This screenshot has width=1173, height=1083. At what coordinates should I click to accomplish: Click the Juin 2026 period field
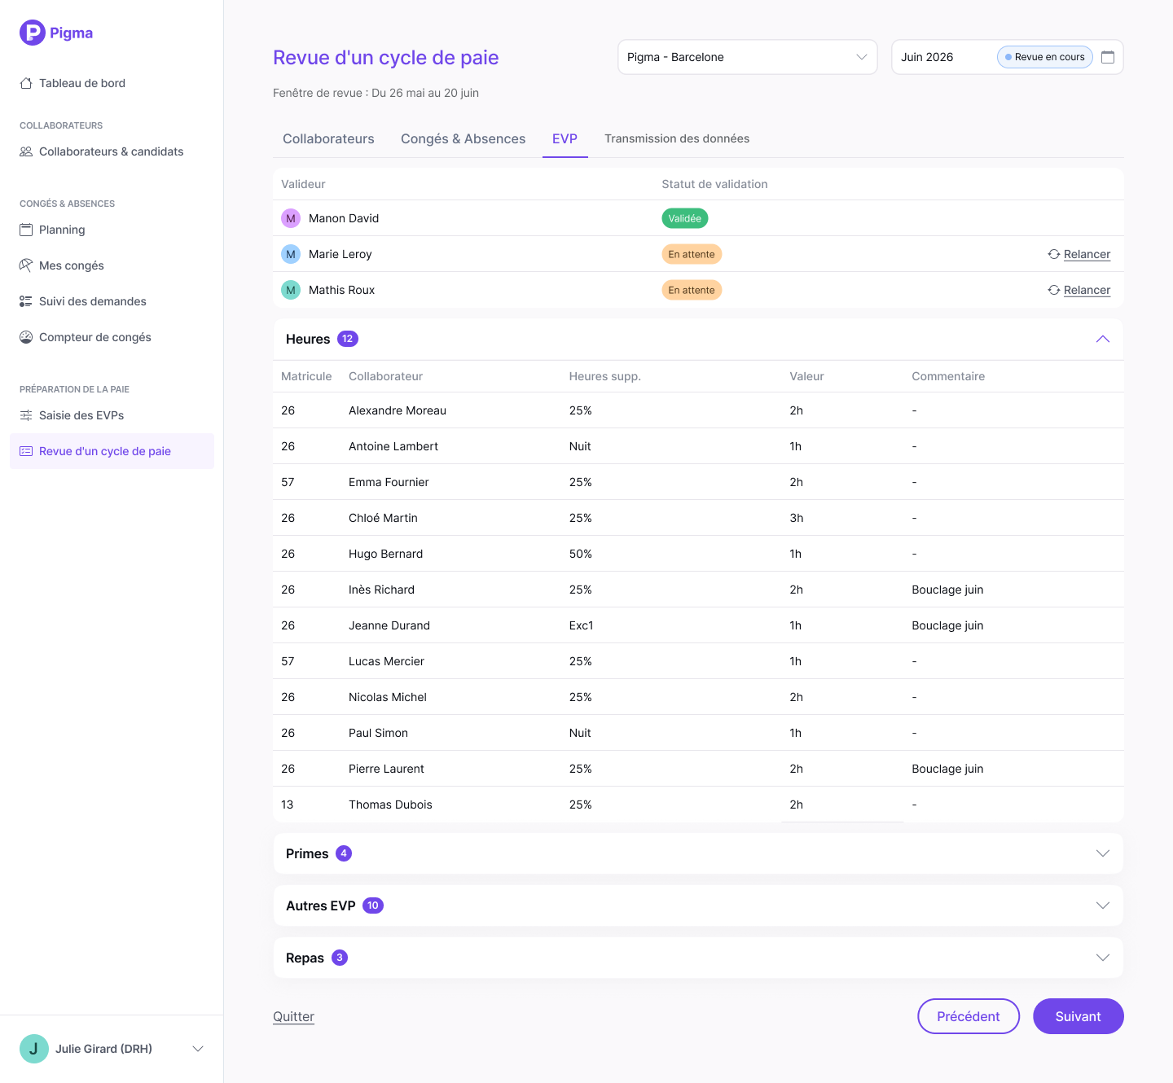pos(1008,57)
